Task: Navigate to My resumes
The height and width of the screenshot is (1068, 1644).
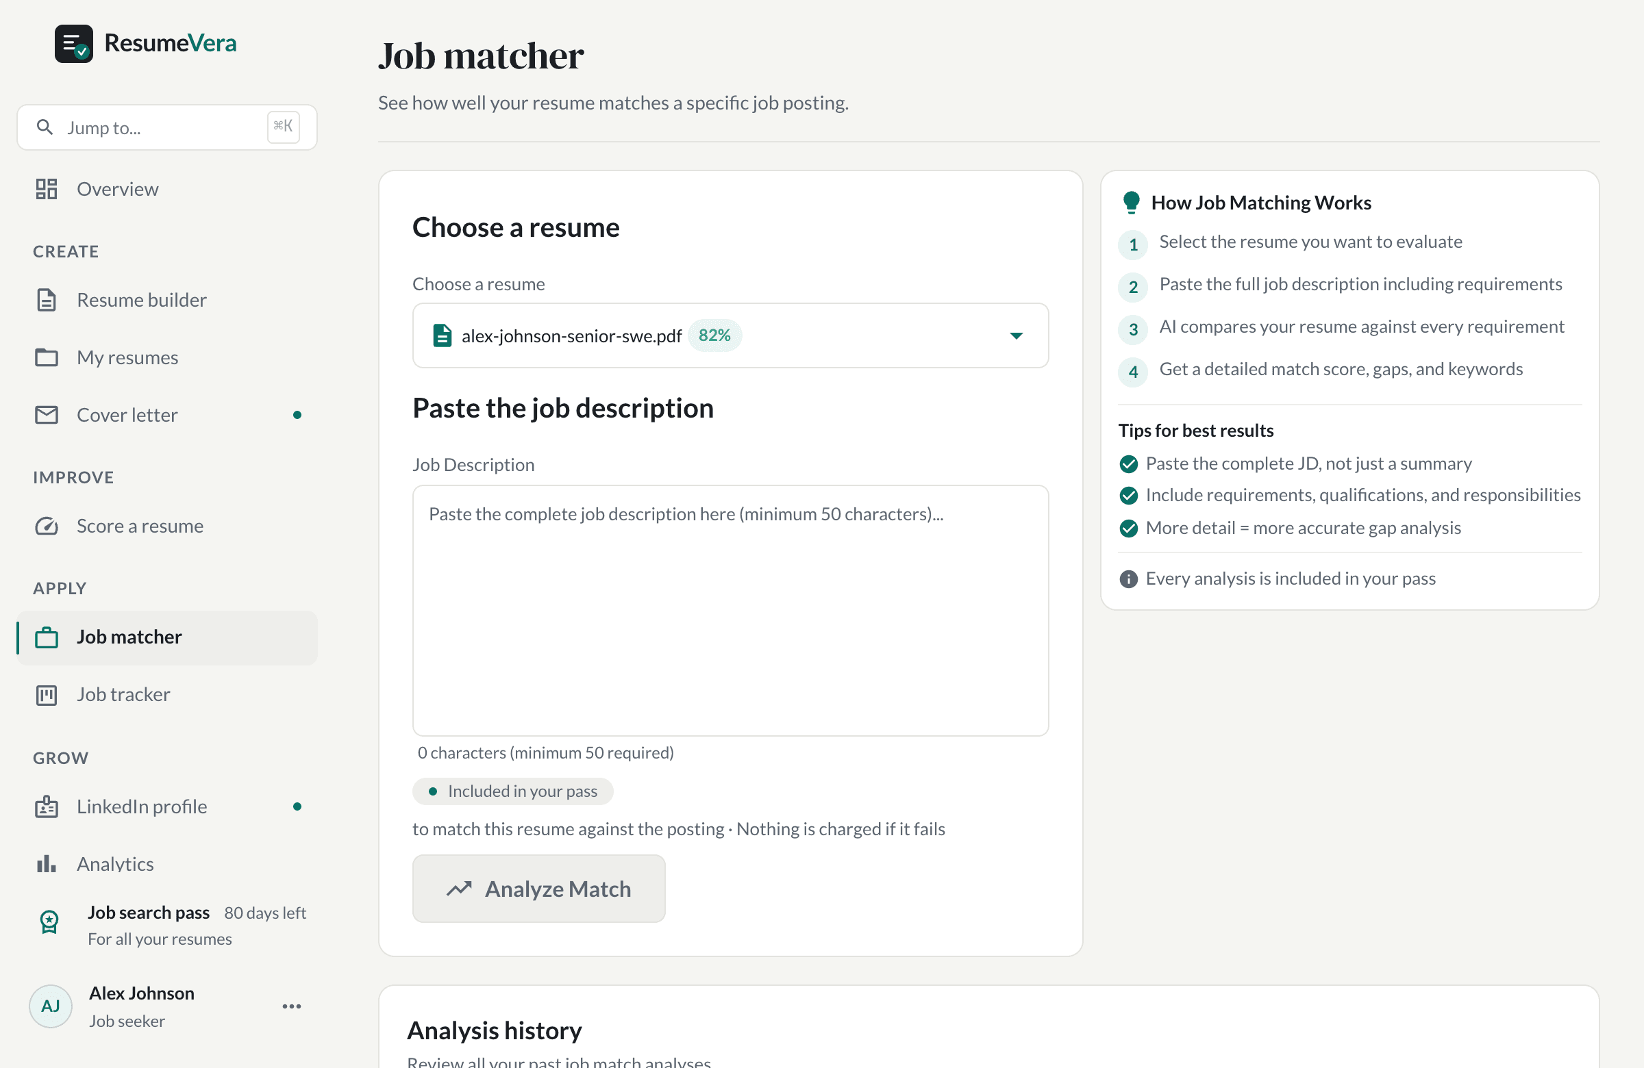Action: pos(167,357)
